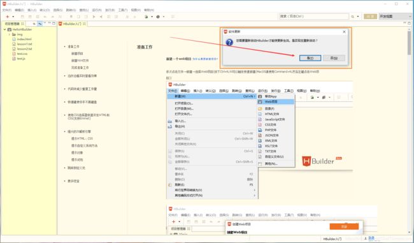The width and height of the screenshot is (414, 243).
Task: Click the collapse-all icon in project manager
Action: [x=34, y=24]
